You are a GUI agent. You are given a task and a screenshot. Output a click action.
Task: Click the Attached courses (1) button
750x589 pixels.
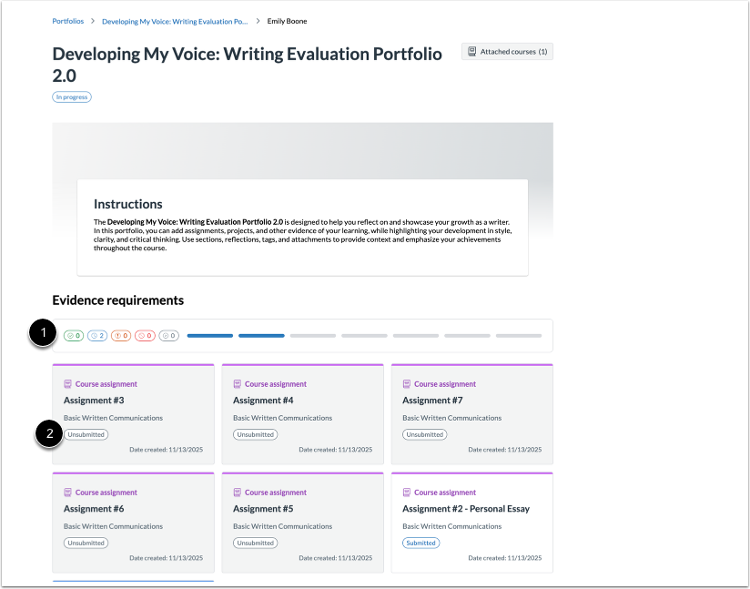[507, 51]
